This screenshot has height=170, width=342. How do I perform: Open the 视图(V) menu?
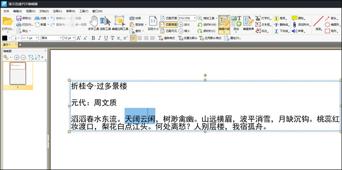pos(31,11)
